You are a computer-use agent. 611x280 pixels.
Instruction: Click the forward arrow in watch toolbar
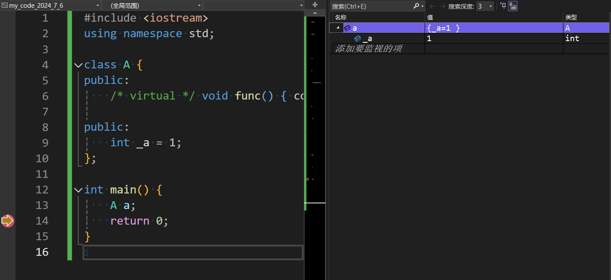(x=442, y=6)
